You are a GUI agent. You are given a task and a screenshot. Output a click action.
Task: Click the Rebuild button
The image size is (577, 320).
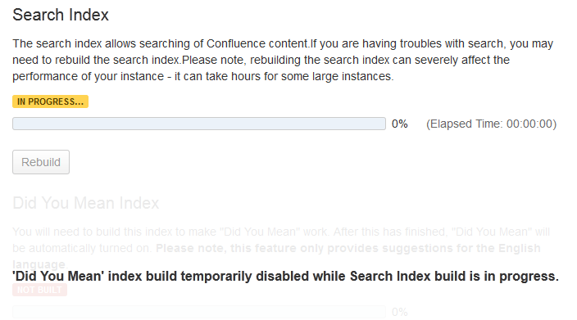click(x=41, y=162)
